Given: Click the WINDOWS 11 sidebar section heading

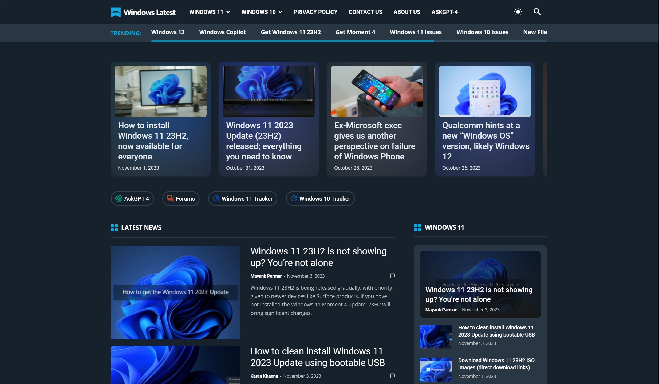Looking at the screenshot, I should click(x=444, y=227).
